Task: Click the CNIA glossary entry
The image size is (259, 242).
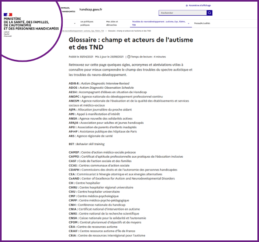Action: [104, 209]
